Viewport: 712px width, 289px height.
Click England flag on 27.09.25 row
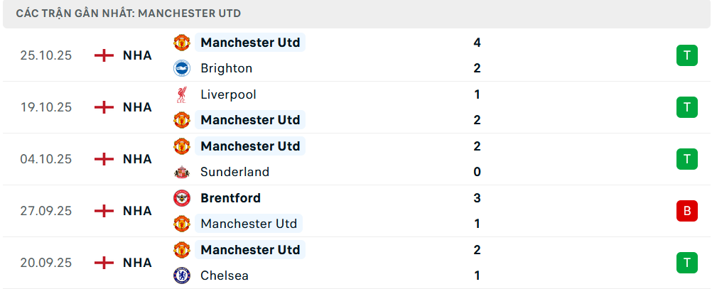click(x=104, y=211)
